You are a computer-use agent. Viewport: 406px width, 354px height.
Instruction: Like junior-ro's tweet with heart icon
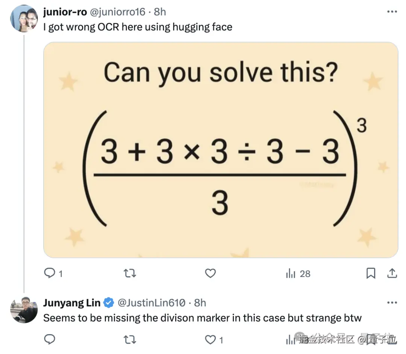[210, 273]
